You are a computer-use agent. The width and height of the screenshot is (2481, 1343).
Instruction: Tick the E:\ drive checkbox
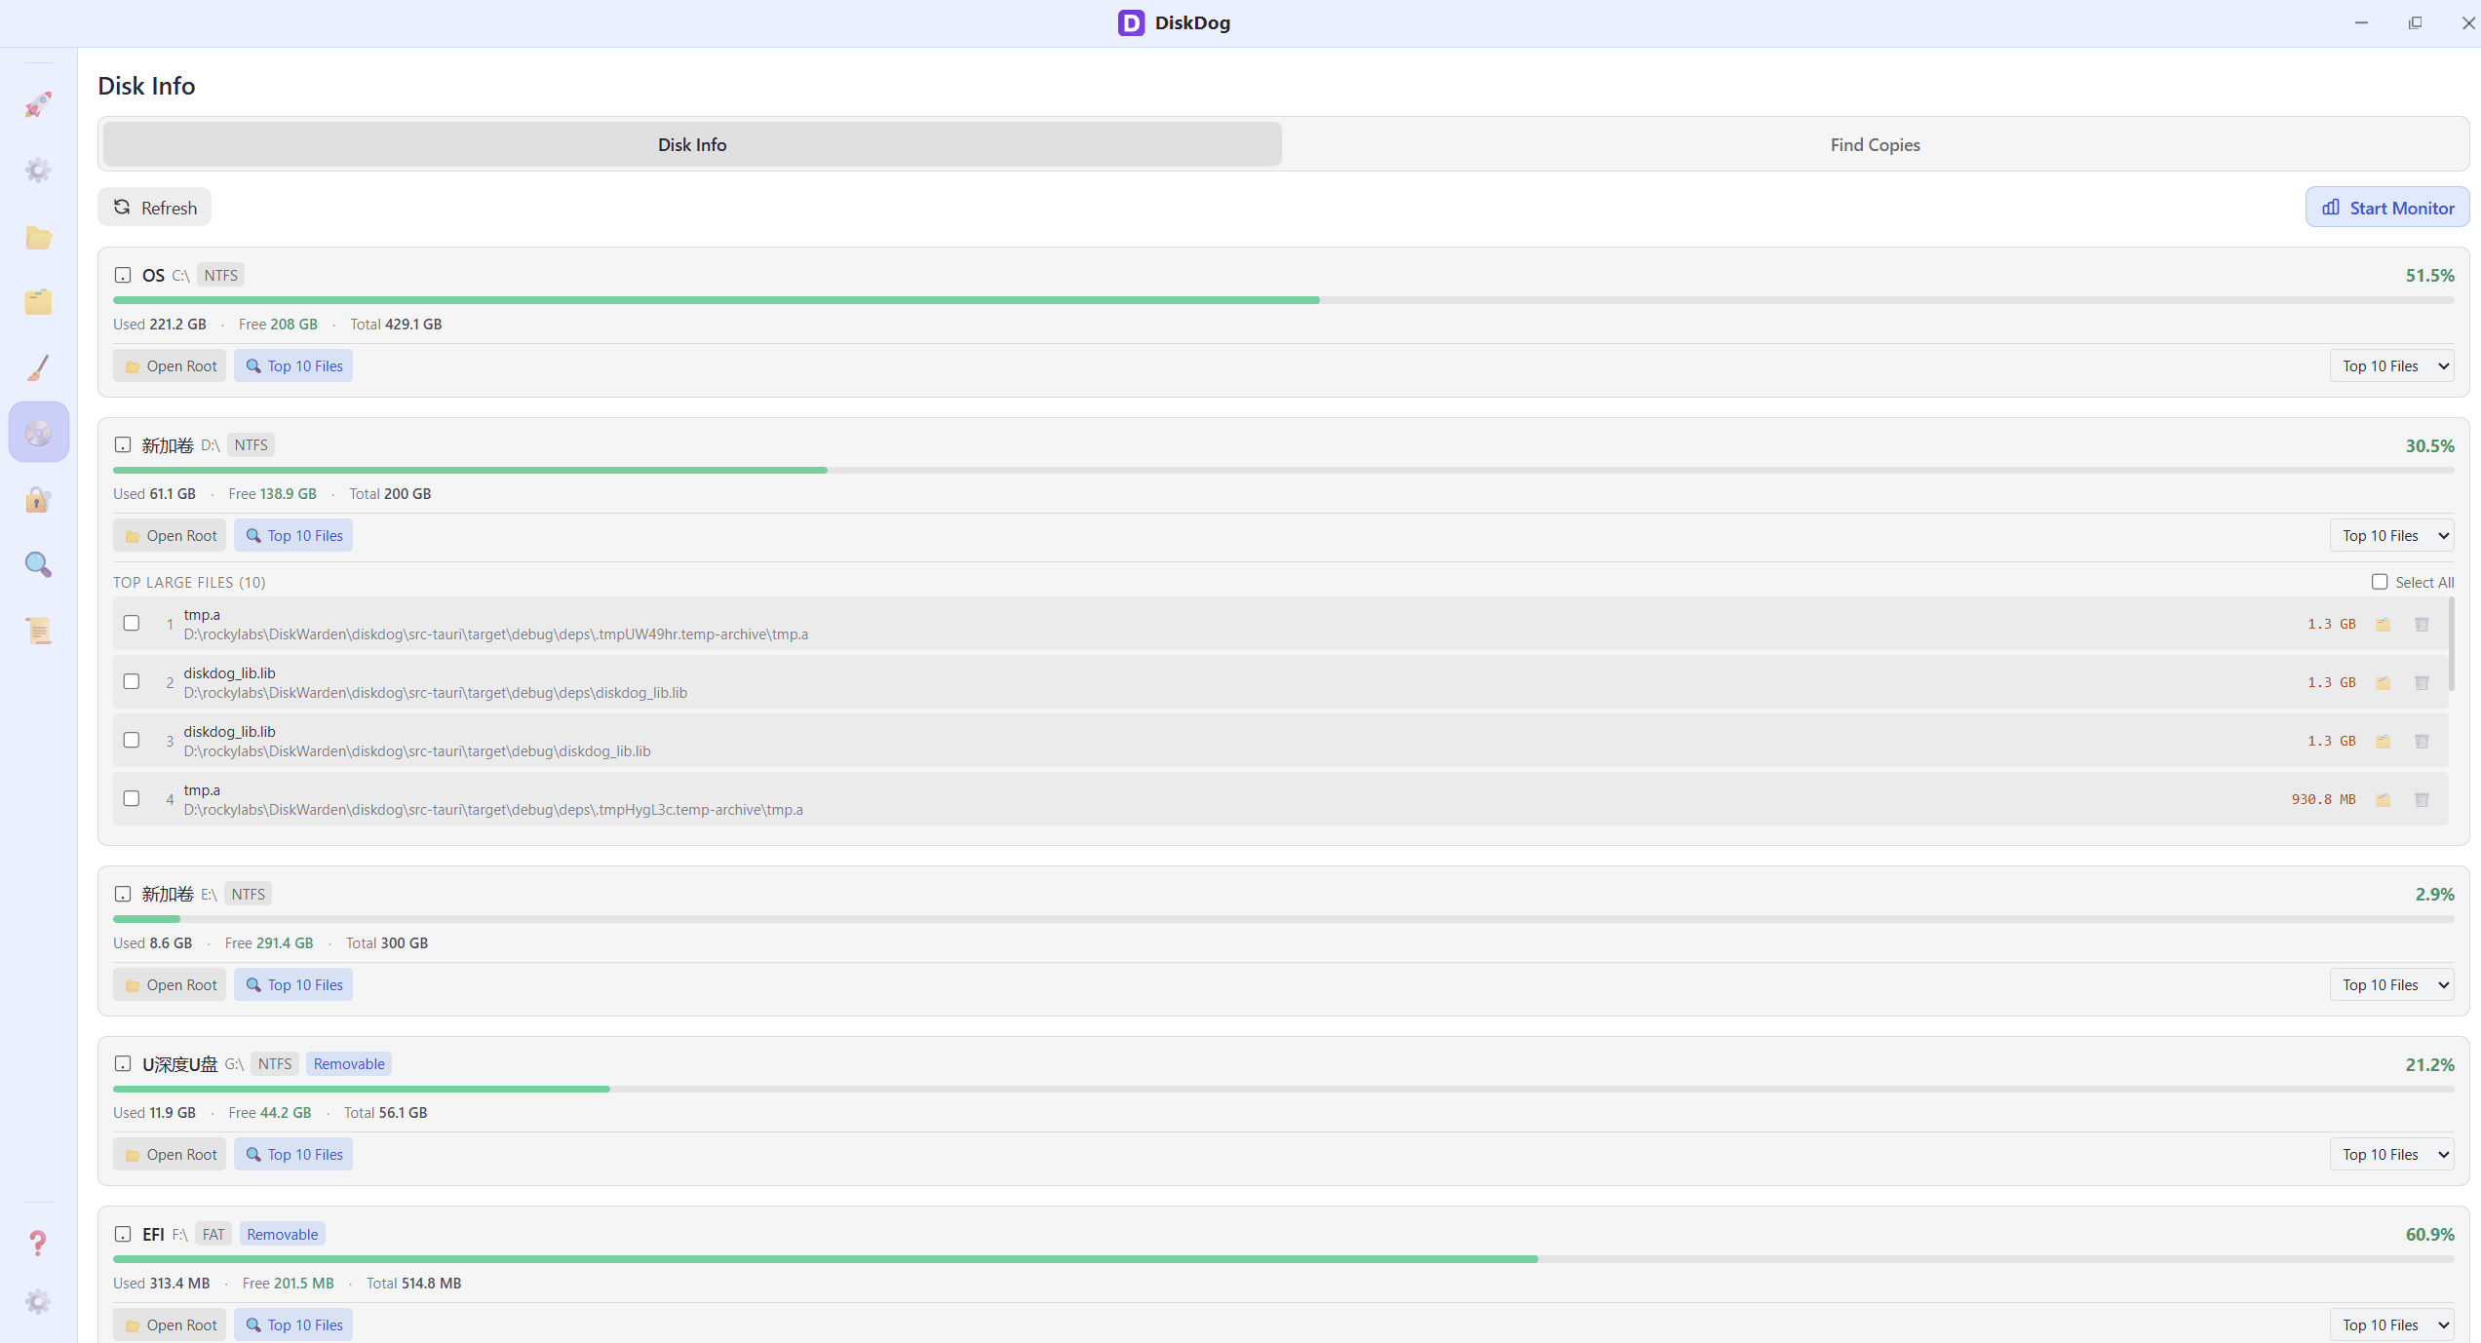(x=123, y=894)
